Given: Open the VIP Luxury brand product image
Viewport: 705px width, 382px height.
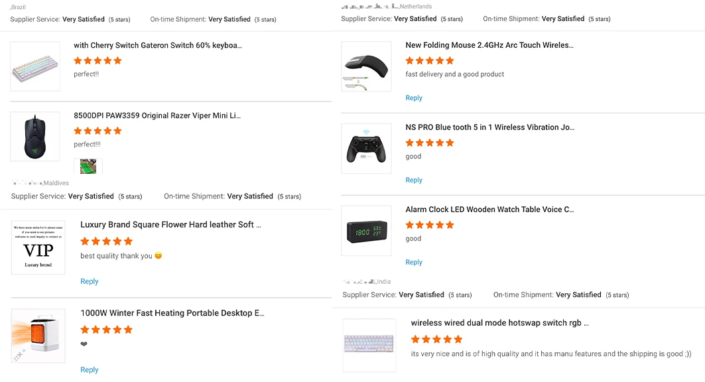Looking at the screenshot, I should tap(38, 247).
